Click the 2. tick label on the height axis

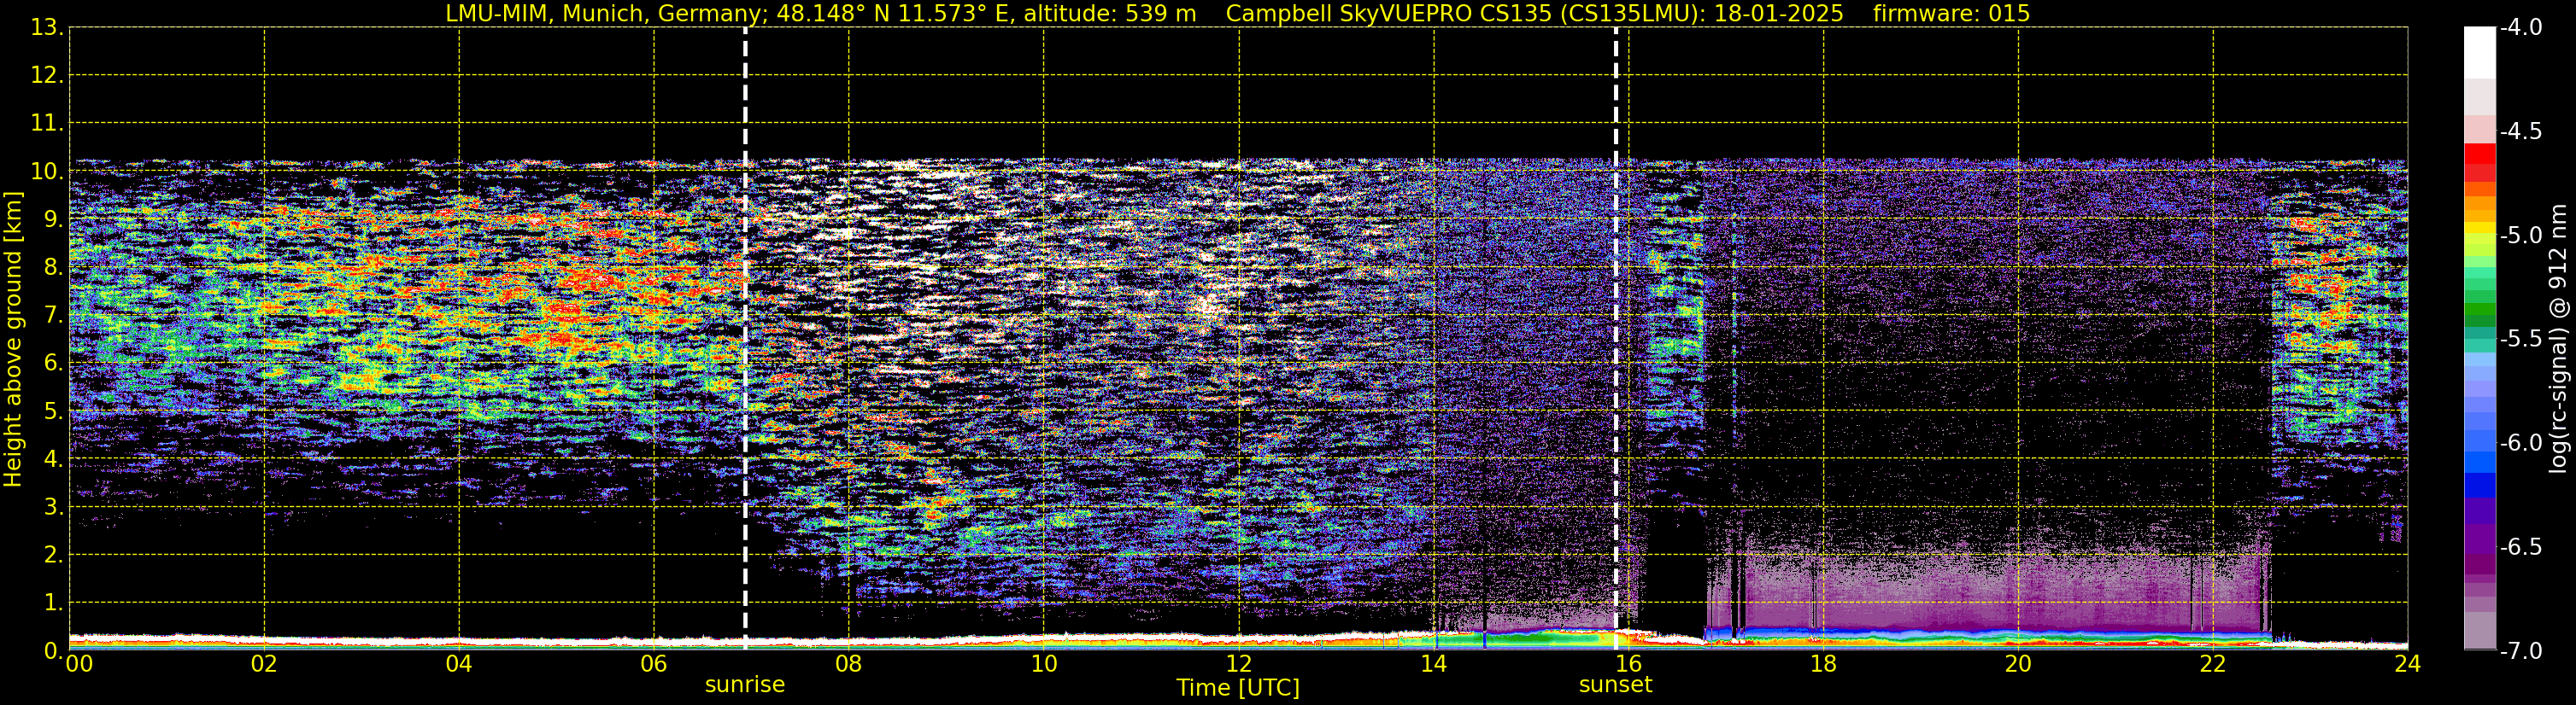coord(54,556)
